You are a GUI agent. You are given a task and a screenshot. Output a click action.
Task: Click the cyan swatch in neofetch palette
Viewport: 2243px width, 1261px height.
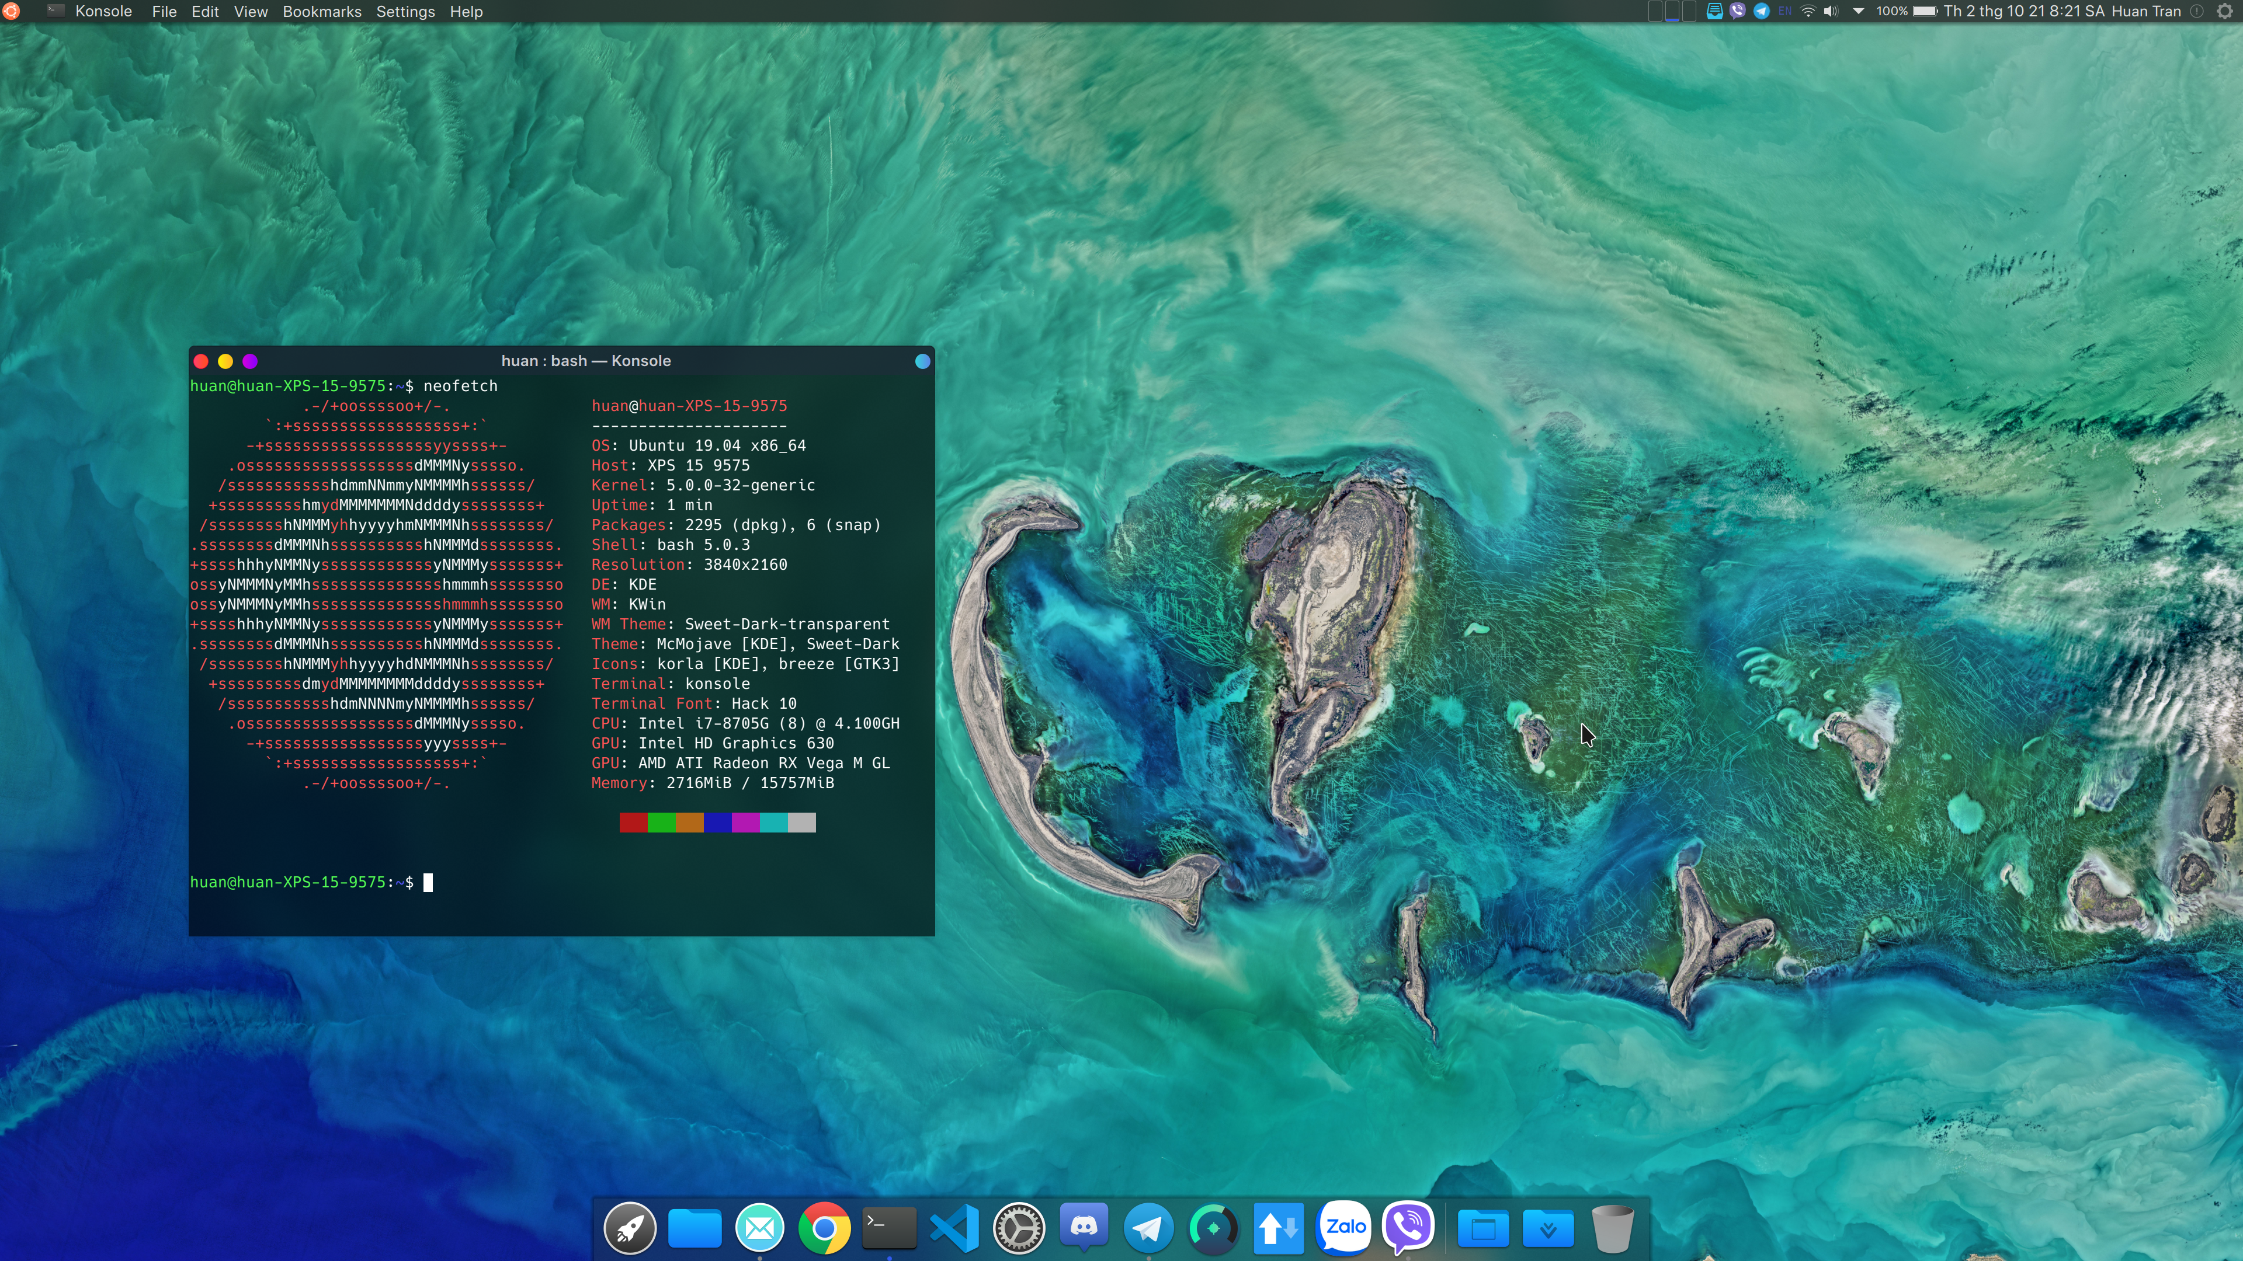[773, 823]
